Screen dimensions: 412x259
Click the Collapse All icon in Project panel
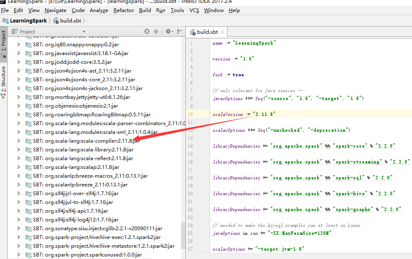(156, 32)
